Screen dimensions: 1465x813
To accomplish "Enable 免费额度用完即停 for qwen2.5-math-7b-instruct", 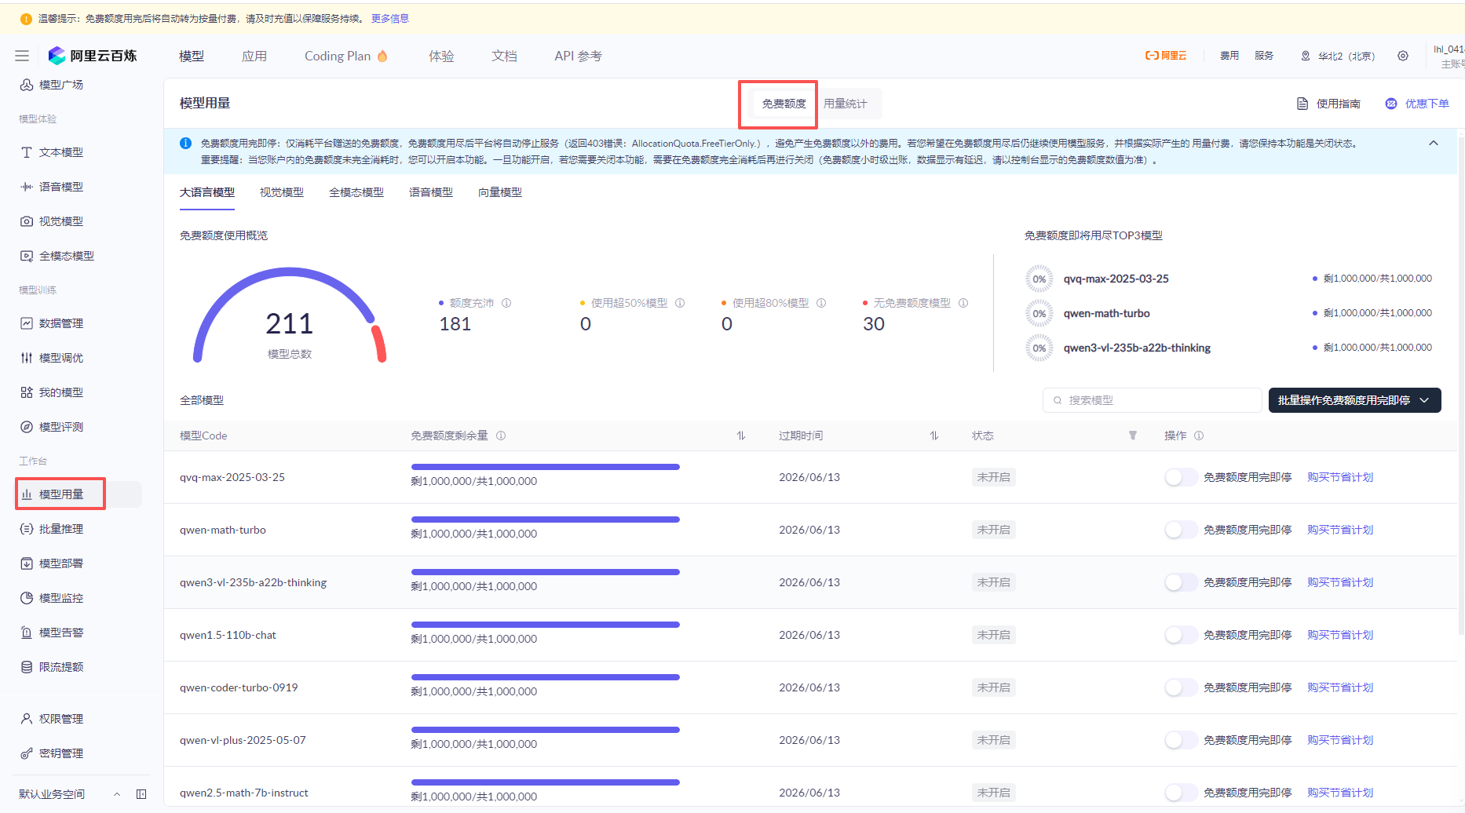I will (1181, 793).
